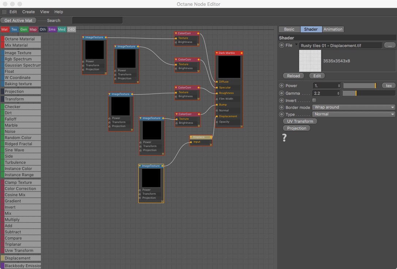Select Octane Material in node list
The height and width of the screenshot is (269, 397).
point(21,39)
